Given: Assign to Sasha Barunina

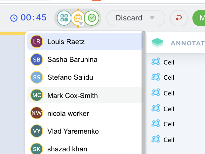Looking at the screenshot, I should [85, 60].
